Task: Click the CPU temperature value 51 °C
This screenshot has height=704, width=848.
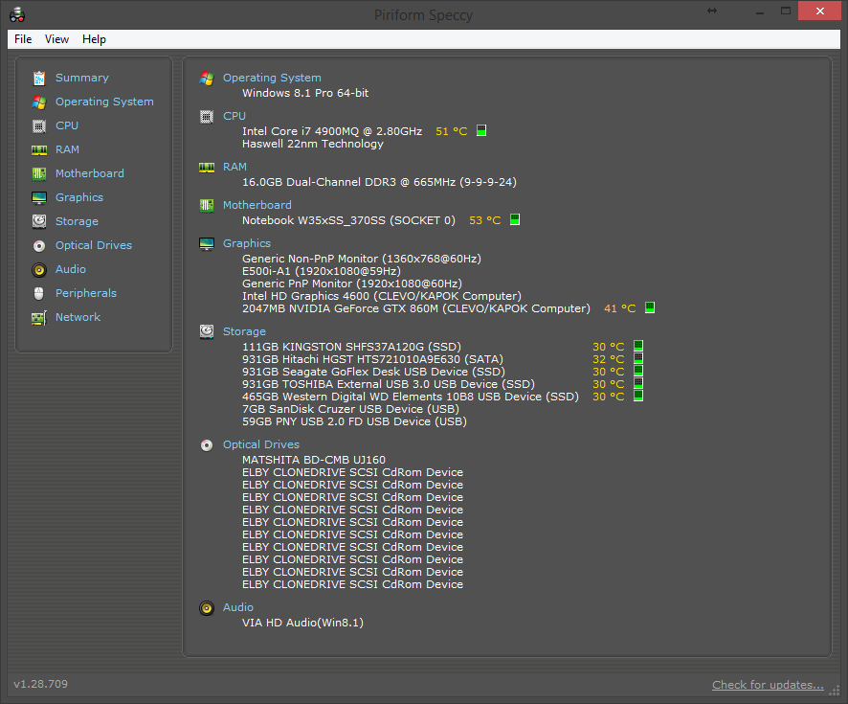Action: (x=452, y=131)
